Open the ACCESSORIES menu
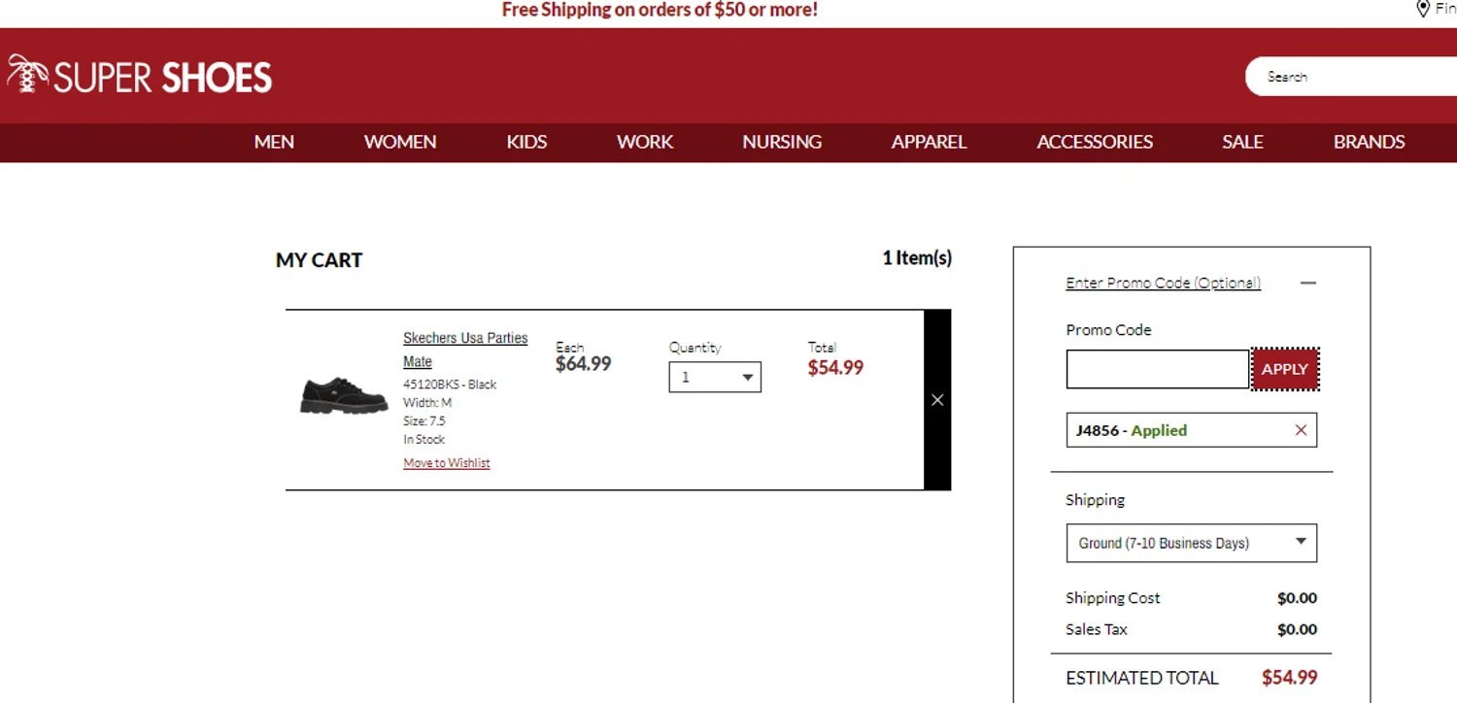The height and width of the screenshot is (703, 1457). click(1095, 142)
